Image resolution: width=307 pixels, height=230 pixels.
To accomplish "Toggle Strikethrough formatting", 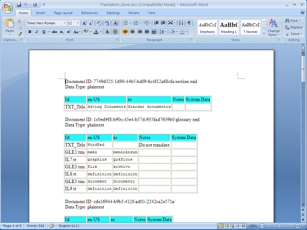I will click(55, 32).
